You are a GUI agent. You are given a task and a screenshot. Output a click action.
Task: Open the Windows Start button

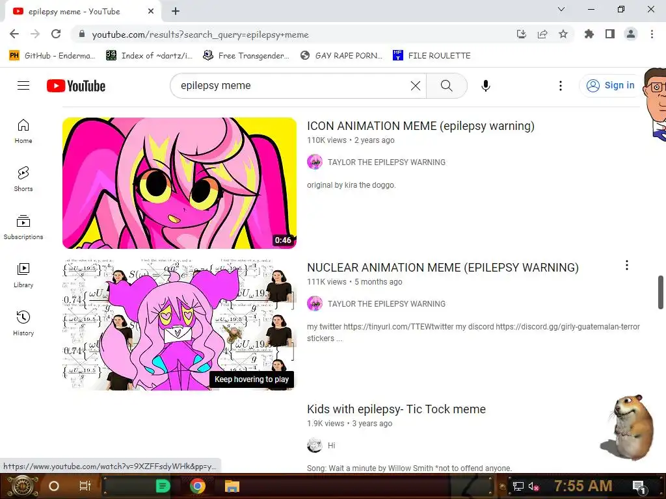point(22,486)
